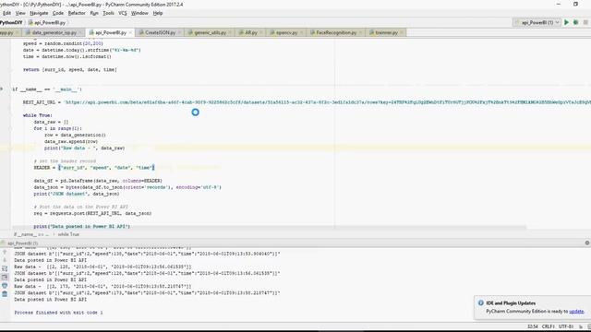Open the api_PowerBI (1) run configuration dropdown
Viewport: 591px width, 332px height.
pyautogui.click(x=537, y=22)
